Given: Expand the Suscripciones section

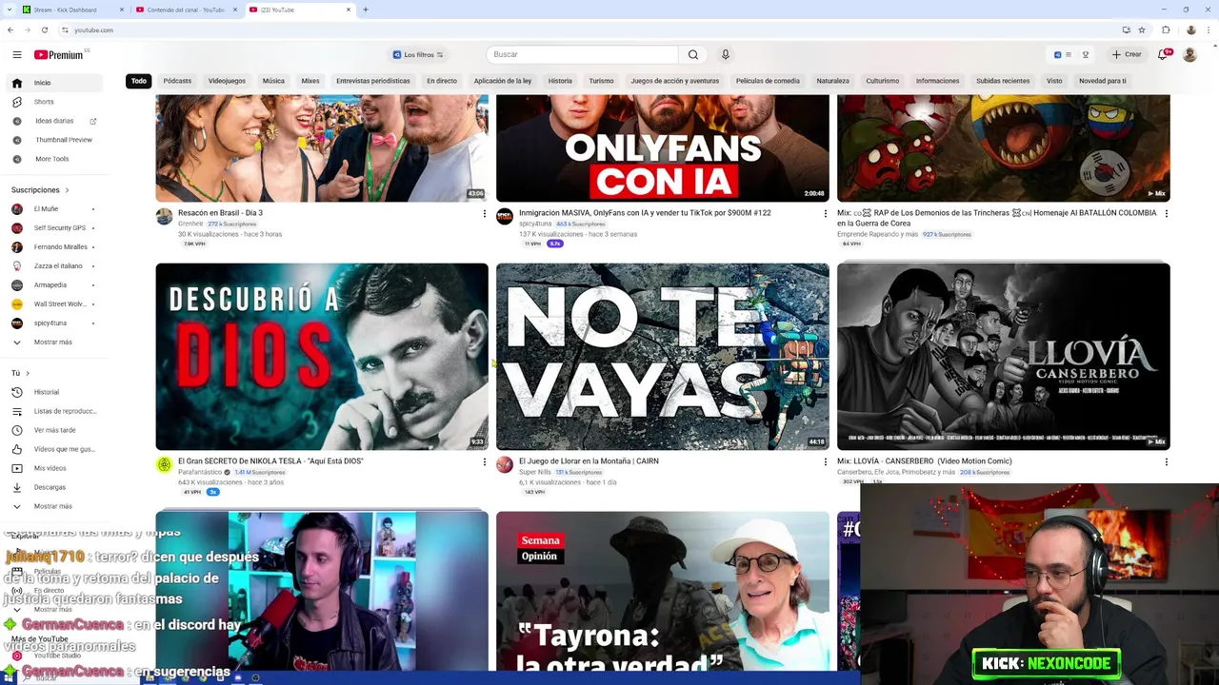Looking at the screenshot, I should tap(40, 190).
